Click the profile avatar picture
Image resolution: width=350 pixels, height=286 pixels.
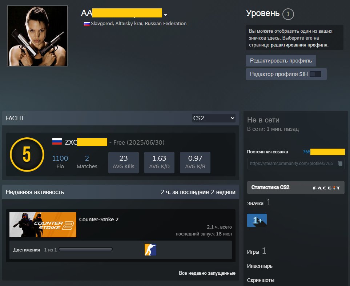37,36
